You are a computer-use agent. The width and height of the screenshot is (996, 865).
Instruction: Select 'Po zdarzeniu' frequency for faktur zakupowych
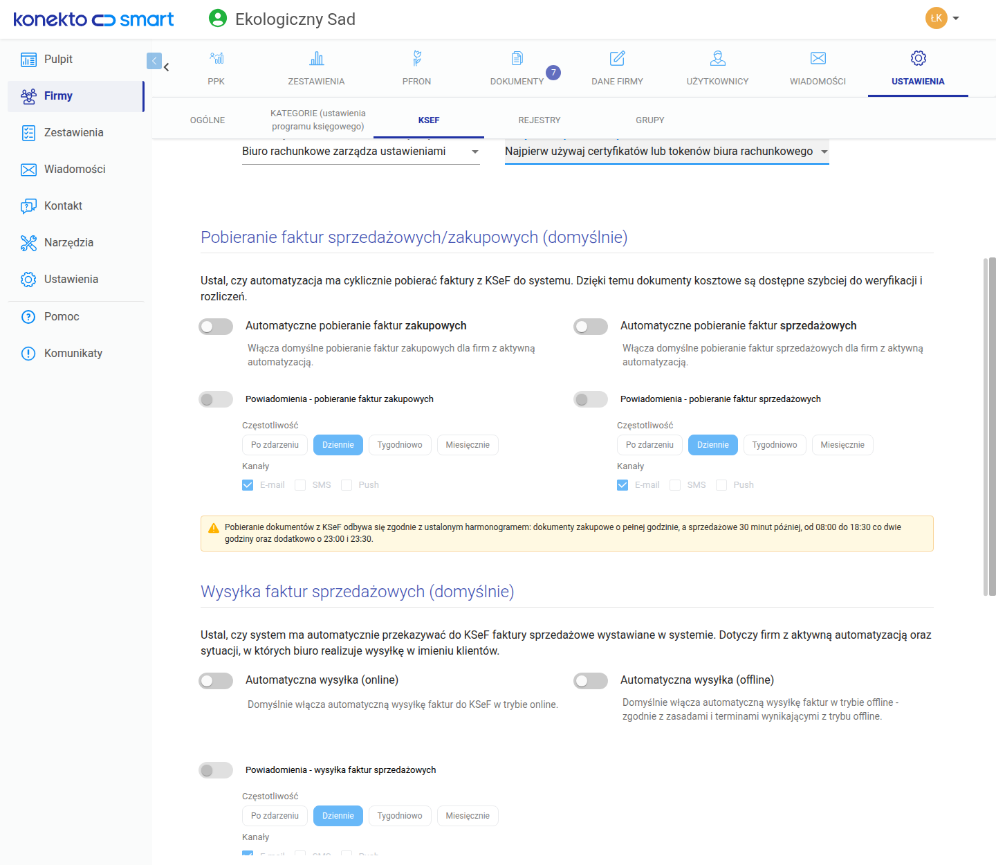pyautogui.click(x=275, y=445)
